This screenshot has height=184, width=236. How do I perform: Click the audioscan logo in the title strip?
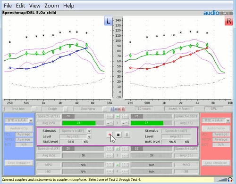(218, 13)
